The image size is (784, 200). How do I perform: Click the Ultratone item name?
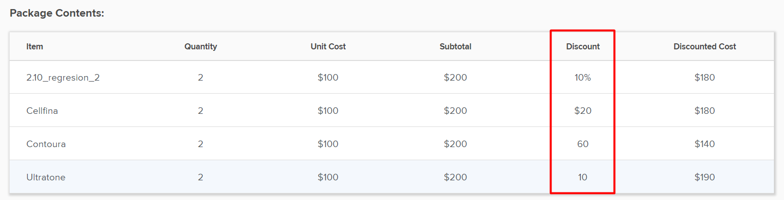coord(46,177)
